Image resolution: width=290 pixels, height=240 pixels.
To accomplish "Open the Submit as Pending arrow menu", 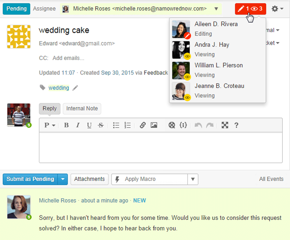I will [x=63, y=179].
